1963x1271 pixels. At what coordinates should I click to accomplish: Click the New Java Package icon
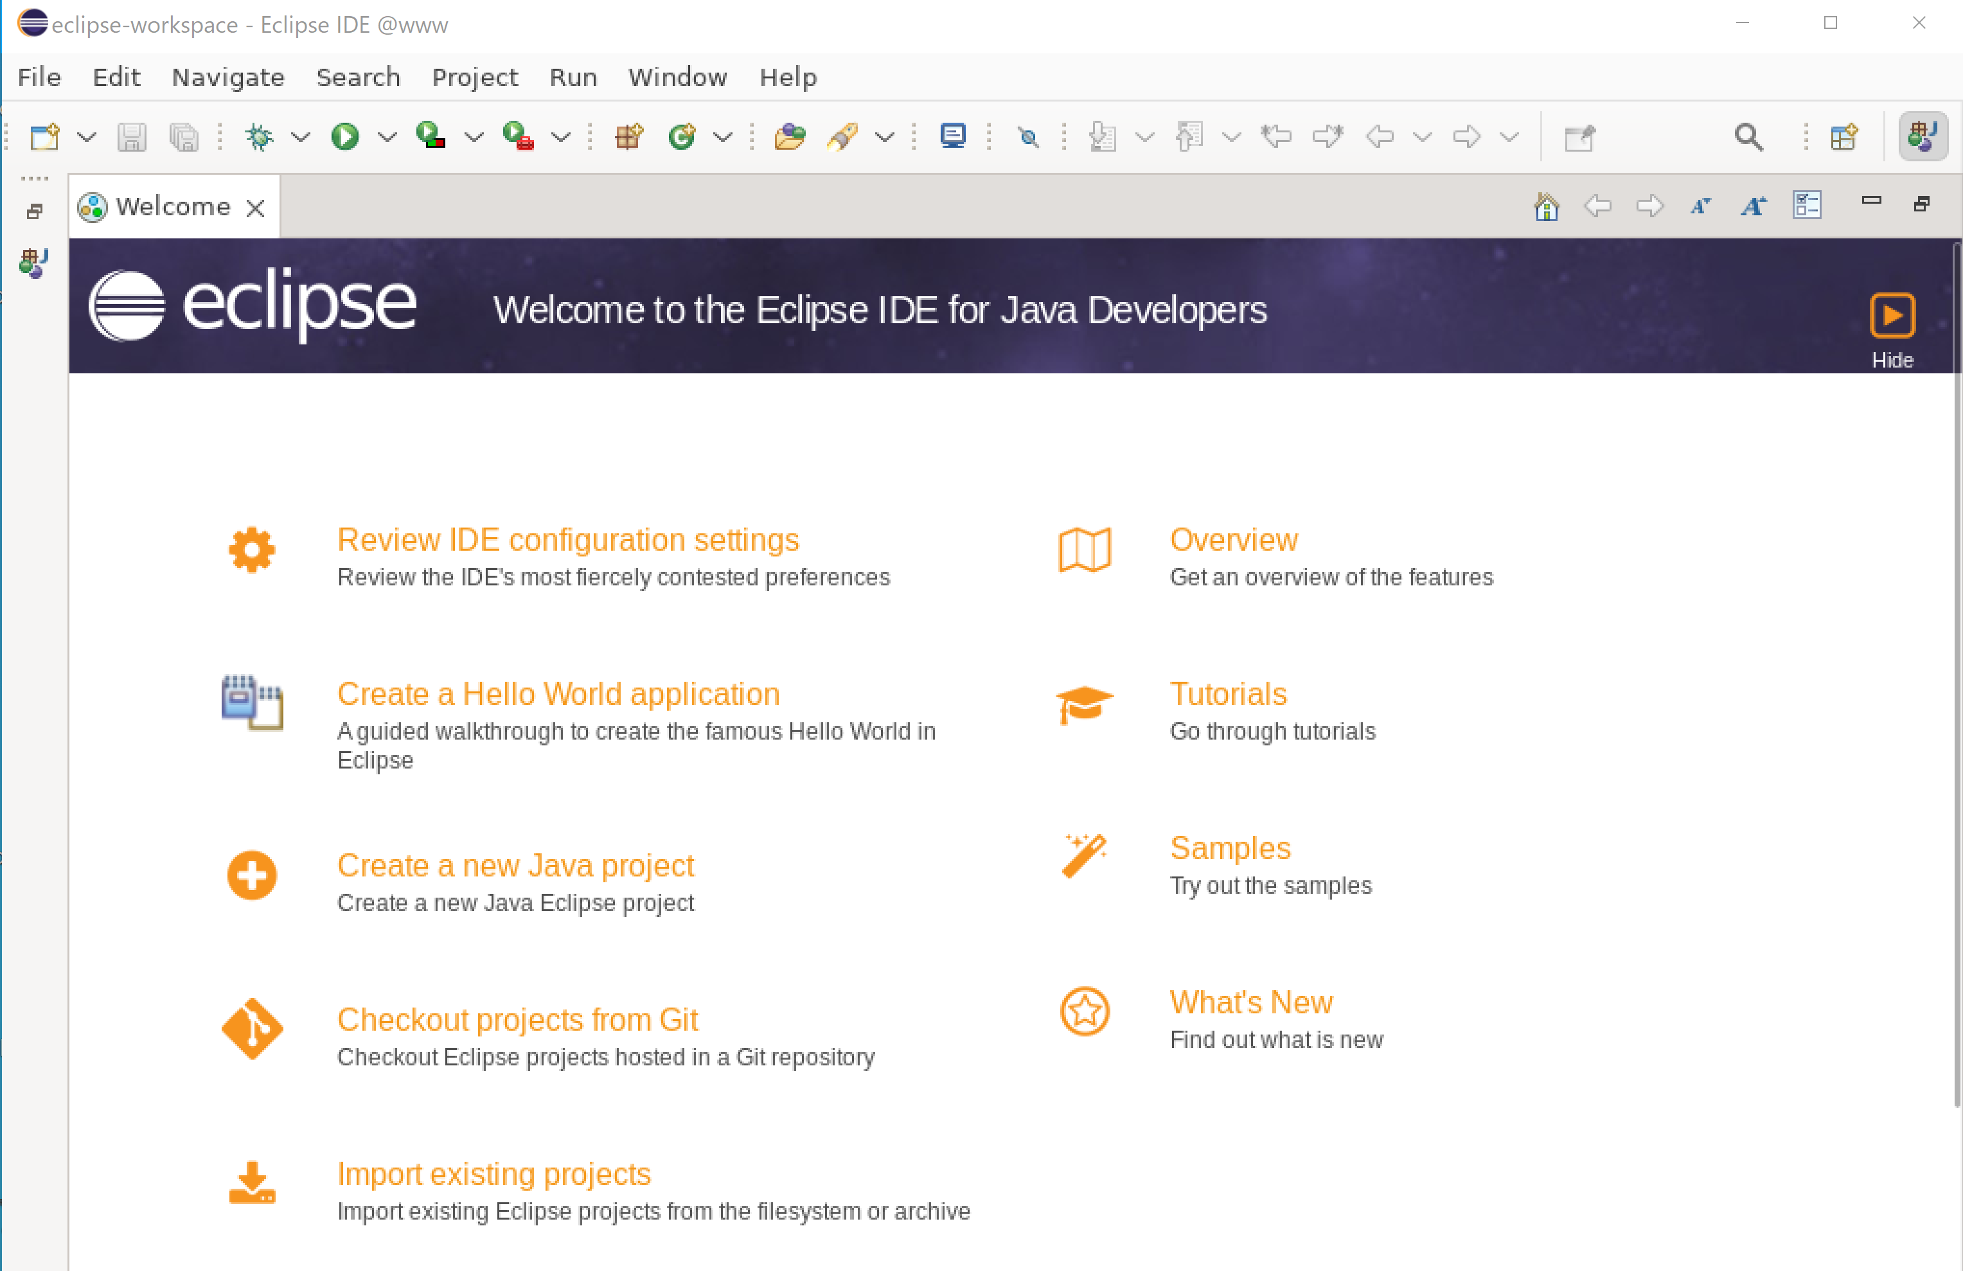(x=628, y=136)
